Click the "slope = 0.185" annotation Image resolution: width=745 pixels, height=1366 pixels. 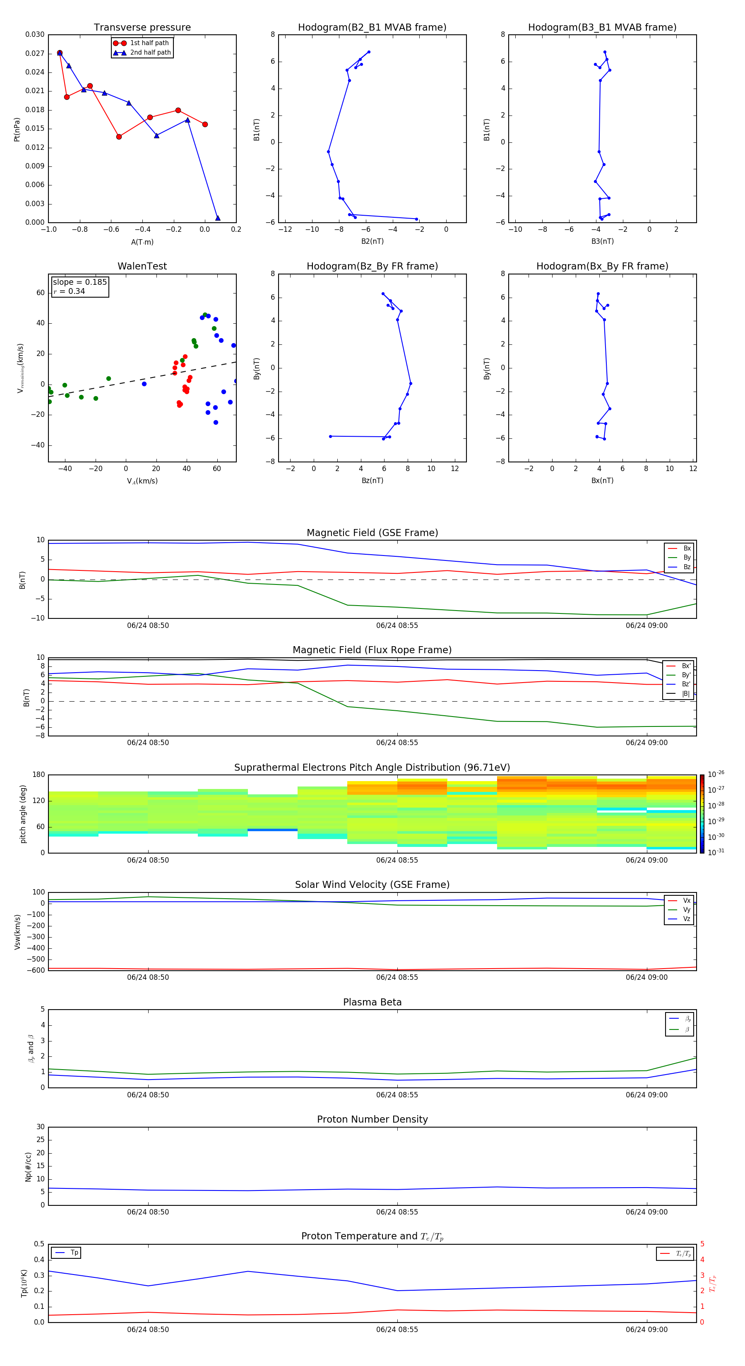79,282
